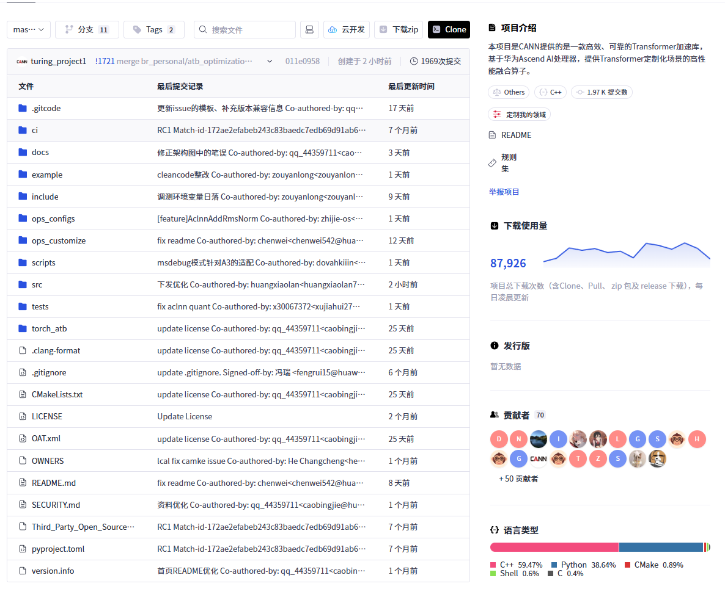This screenshot has height=589, width=725.
Task: Open the .gitcode folder icon
Action: [23, 108]
